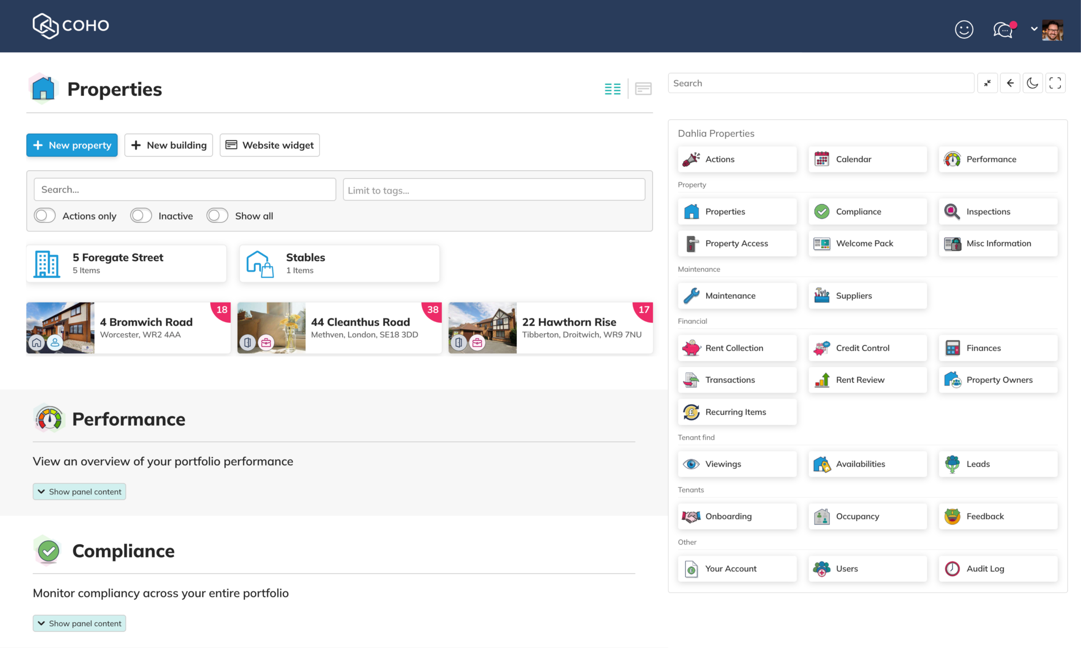Click the Credit Control icon
Image resolution: width=1081 pixels, height=648 pixels.
821,348
